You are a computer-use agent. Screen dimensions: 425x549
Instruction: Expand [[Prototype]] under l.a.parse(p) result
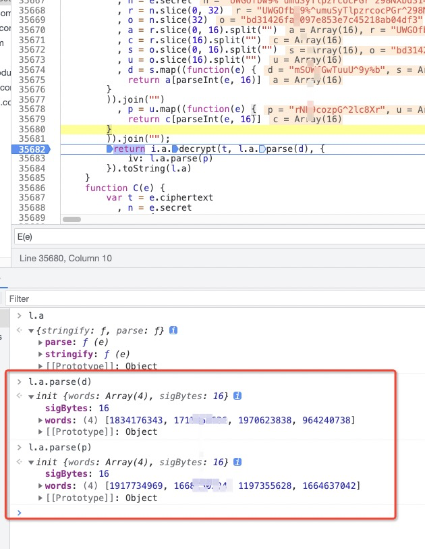[40, 498]
